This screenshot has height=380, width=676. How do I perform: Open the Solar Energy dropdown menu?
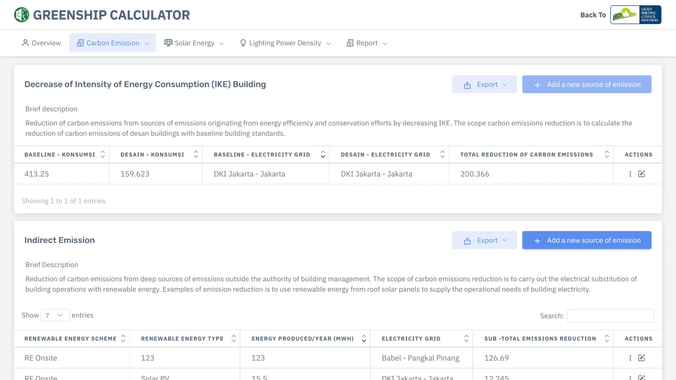(194, 43)
